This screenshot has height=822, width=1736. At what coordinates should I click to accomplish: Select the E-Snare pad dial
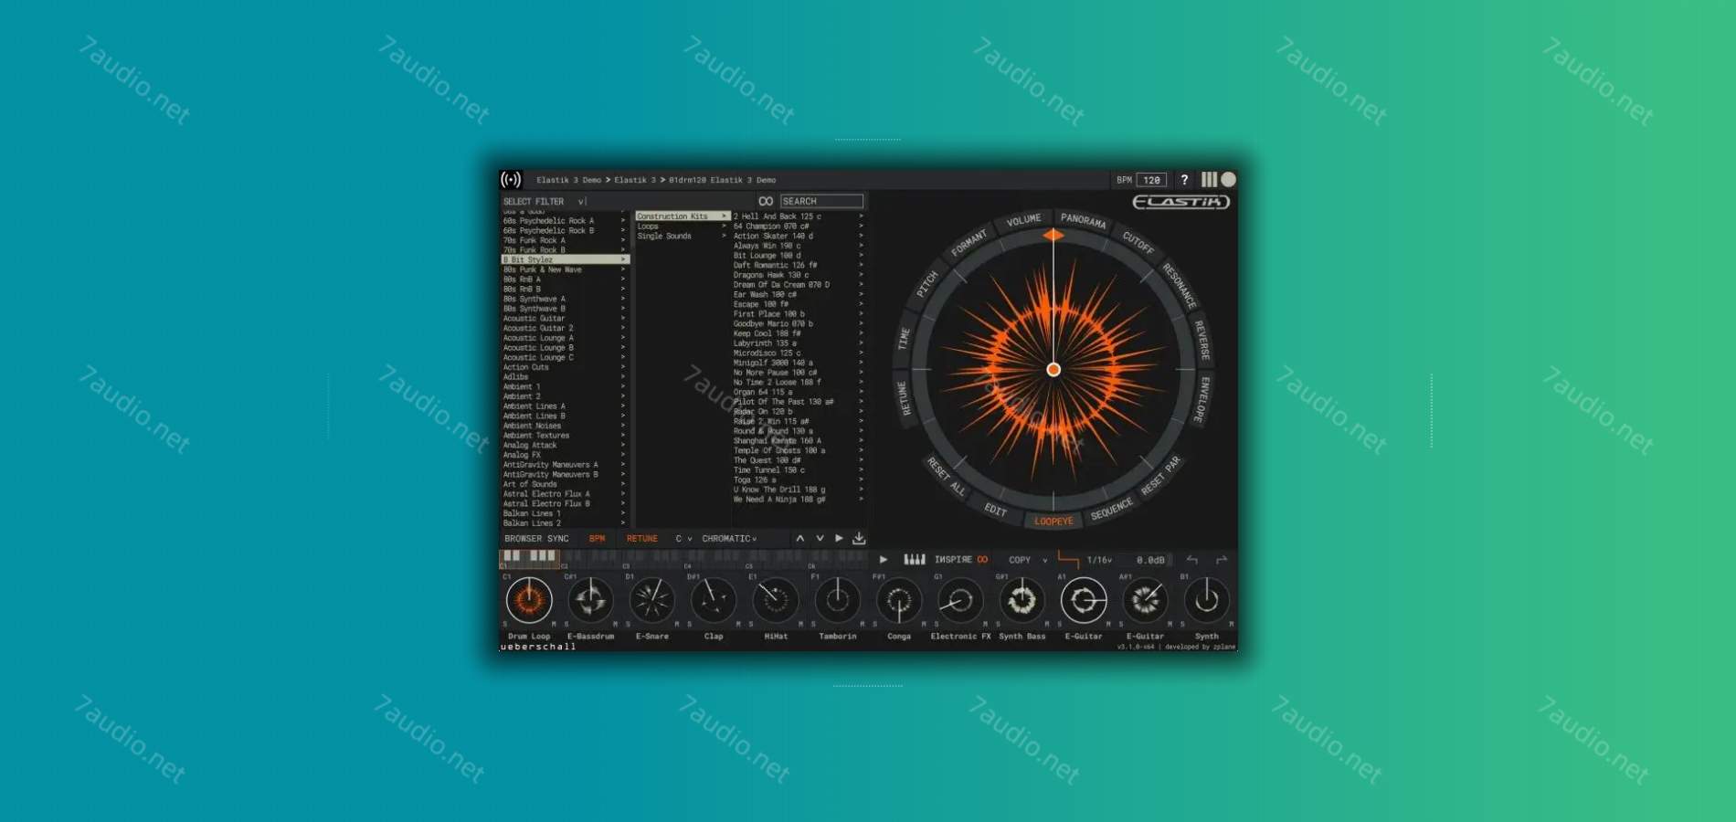click(x=652, y=600)
